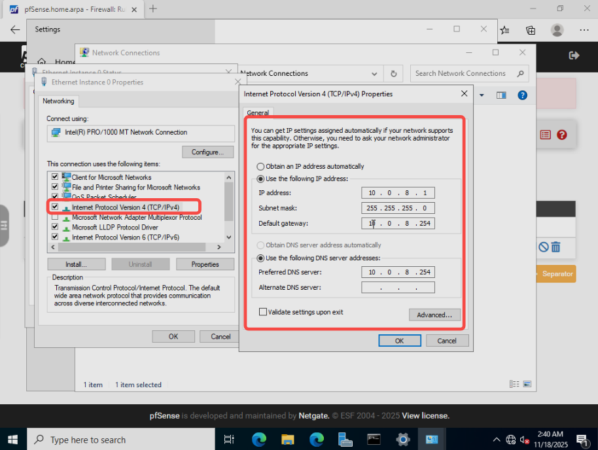This screenshot has height=450, width=598.
Task: Click the Install... button
Action: click(77, 264)
